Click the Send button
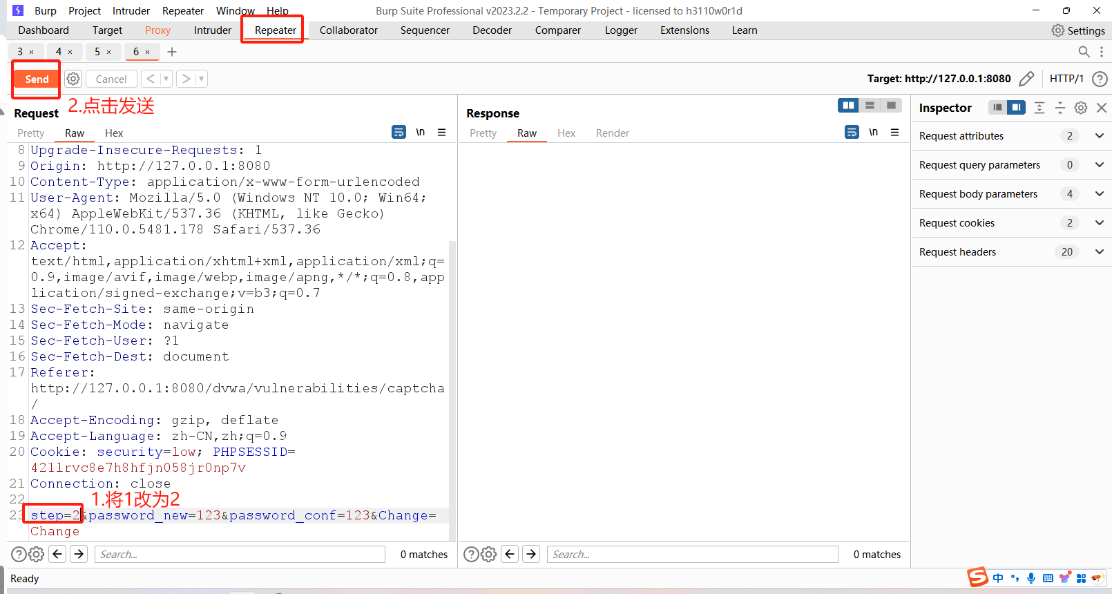1112x594 pixels. (37, 79)
